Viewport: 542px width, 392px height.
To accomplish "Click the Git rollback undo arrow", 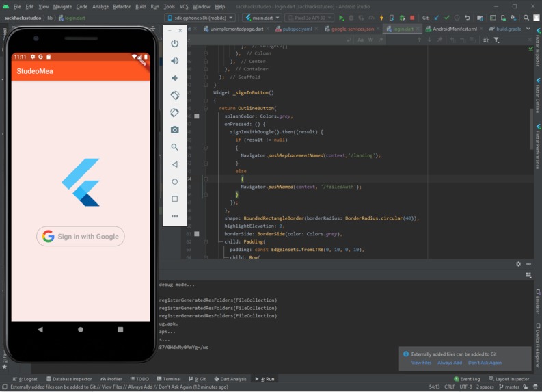I will (x=468, y=18).
